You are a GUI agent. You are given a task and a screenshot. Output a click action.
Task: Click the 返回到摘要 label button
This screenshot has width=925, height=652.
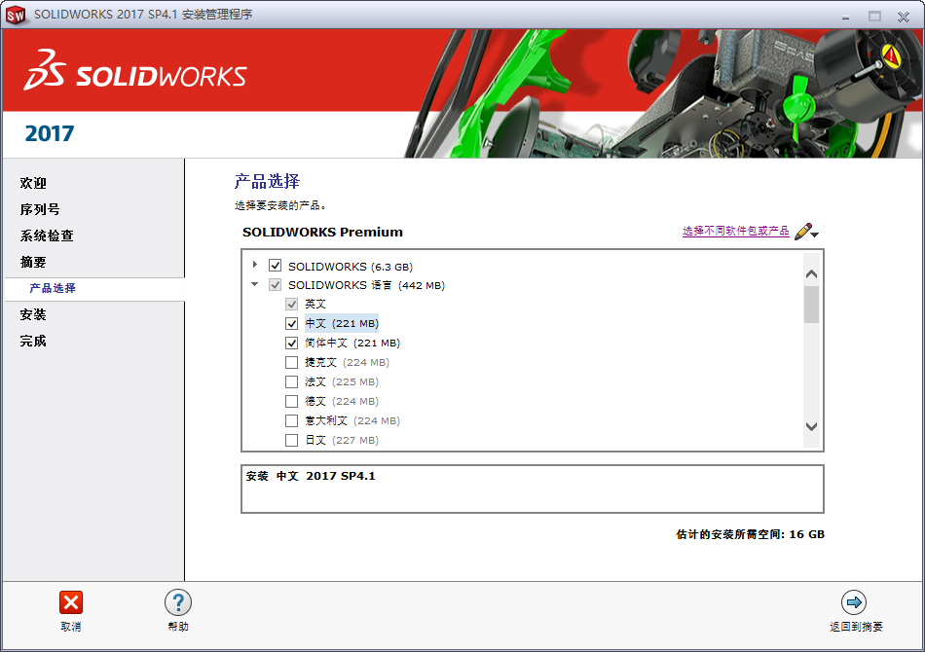pyautogui.click(x=856, y=627)
